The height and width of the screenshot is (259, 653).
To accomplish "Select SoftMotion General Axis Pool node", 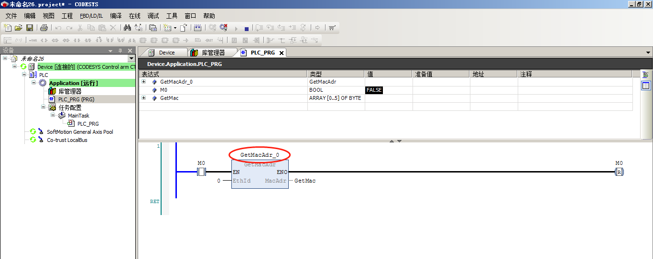I will point(80,132).
